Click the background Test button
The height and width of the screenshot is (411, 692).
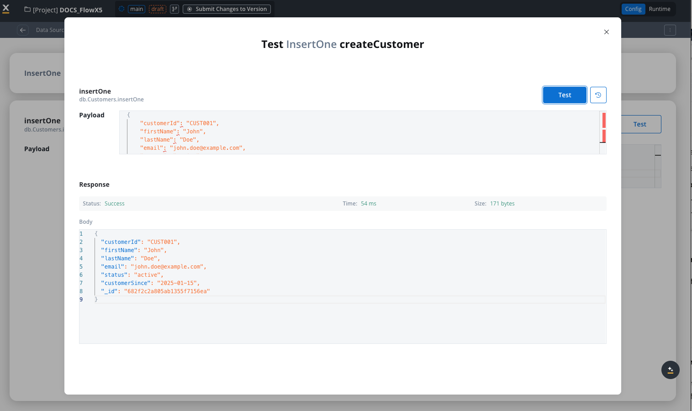pos(641,124)
